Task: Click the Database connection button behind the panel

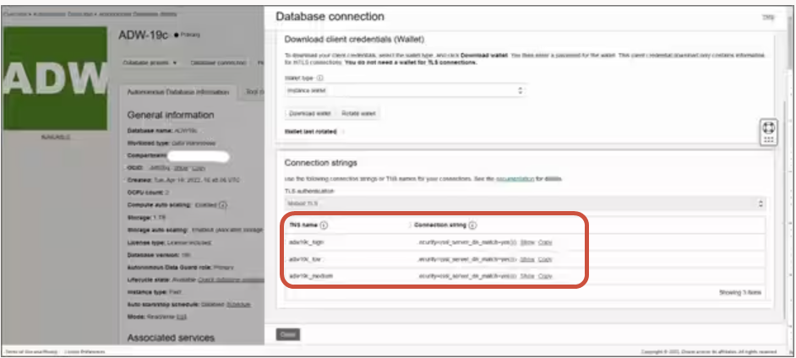Action: 218,62
